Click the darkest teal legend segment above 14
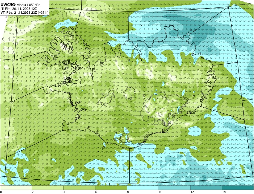This screenshot has width=254, height=194. tap(238, 188)
